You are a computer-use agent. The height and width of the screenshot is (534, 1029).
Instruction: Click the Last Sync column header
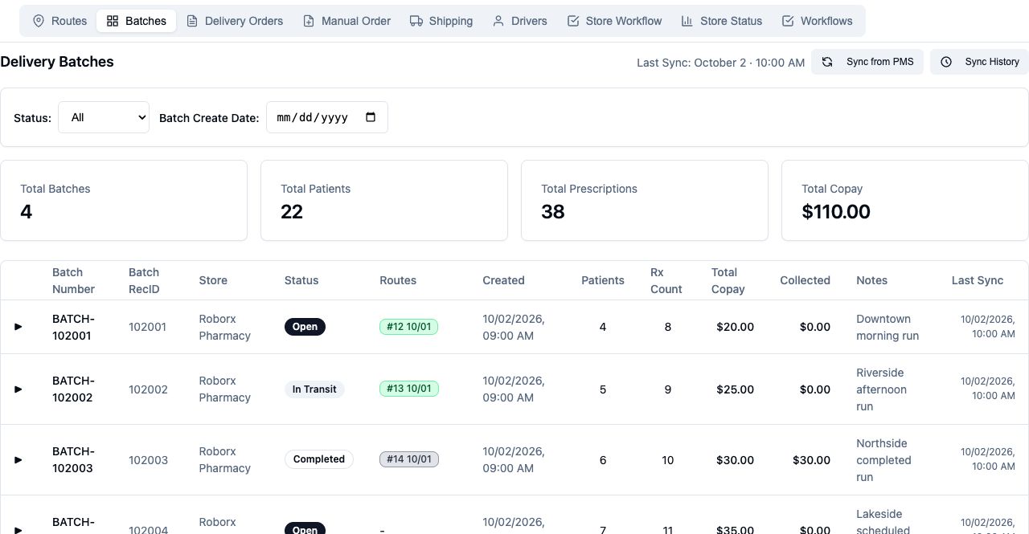pos(978,280)
